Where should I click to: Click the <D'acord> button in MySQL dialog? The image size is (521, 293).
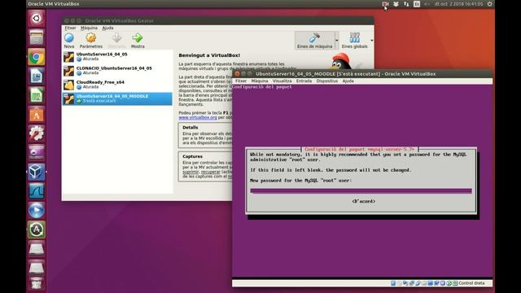[364, 201]
